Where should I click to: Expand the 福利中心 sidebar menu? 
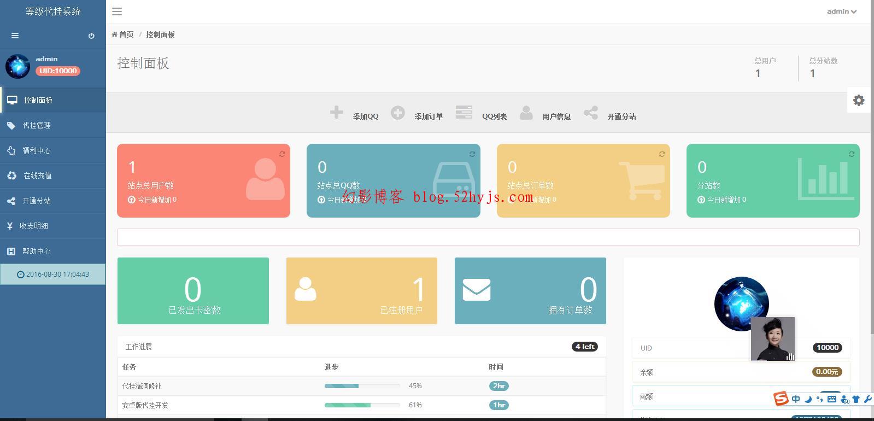(x=37, y=151)
